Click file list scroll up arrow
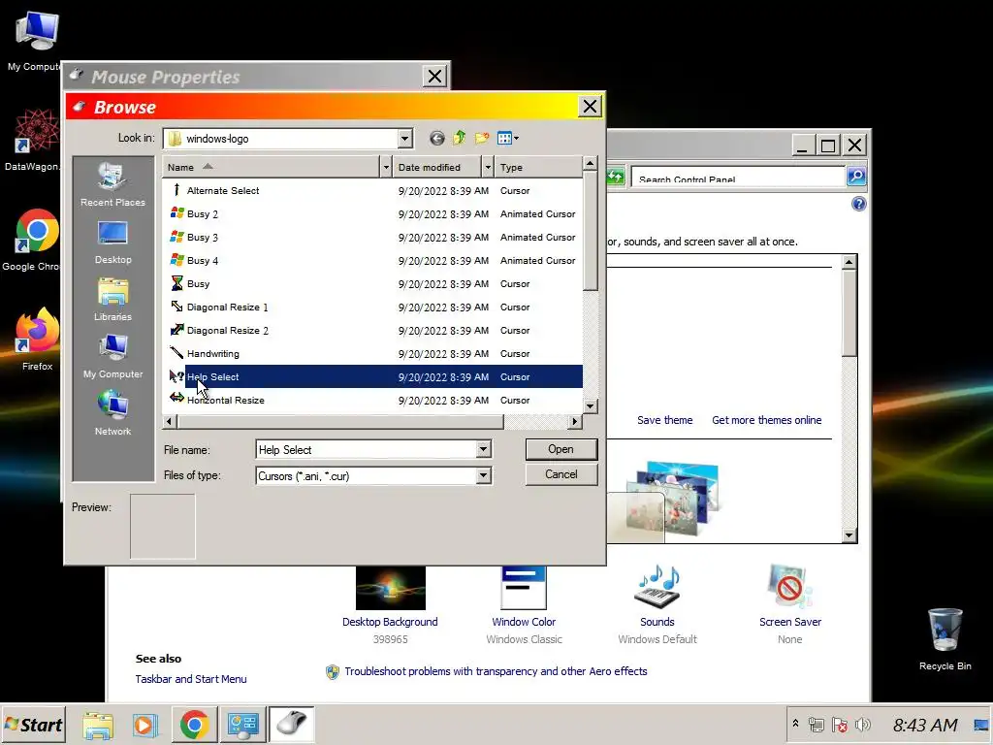This screenshot has height=745, width=993. pyautogui.click(x=591, y=163)
